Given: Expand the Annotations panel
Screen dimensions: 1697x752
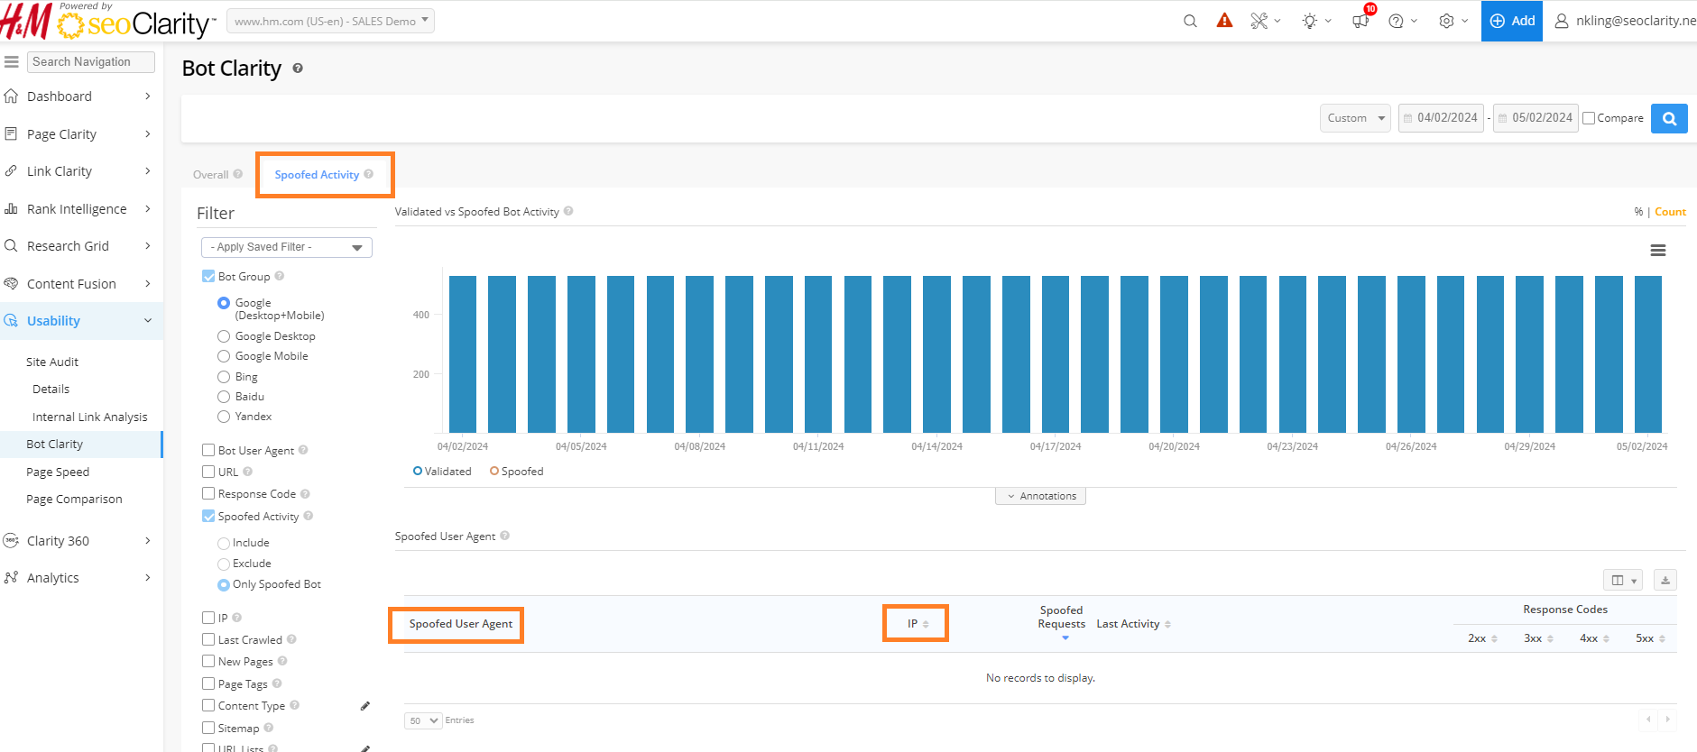Looking at the screenshot, I should click(x=1040, y=496).
